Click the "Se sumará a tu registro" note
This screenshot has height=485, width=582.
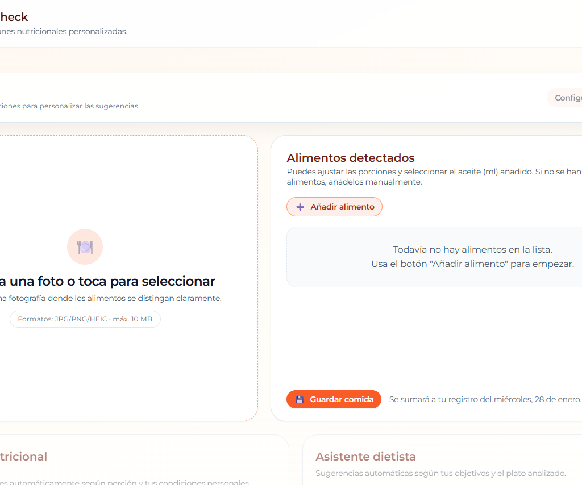point(484,399)
